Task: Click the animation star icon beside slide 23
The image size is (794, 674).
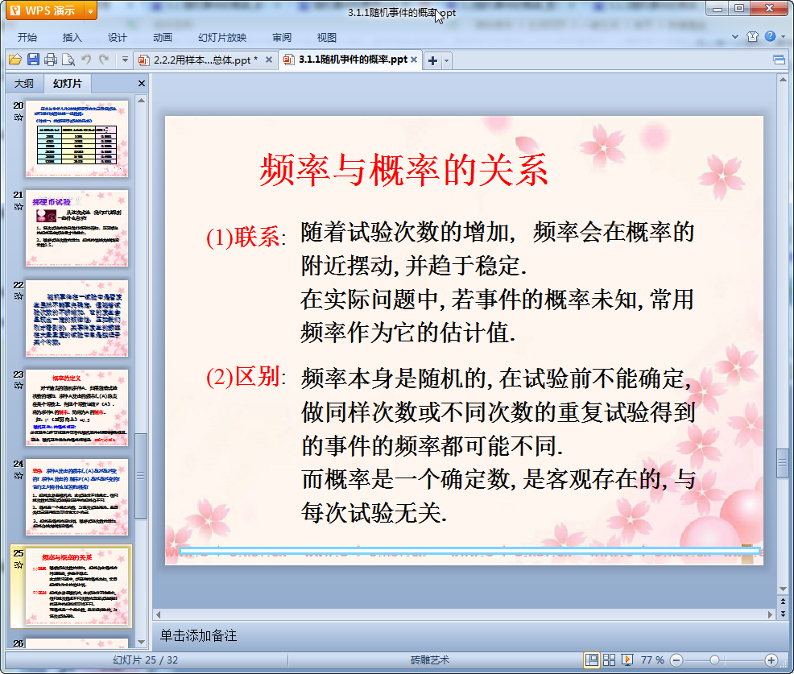Action: pyautogui.click(x=19, y=386)
